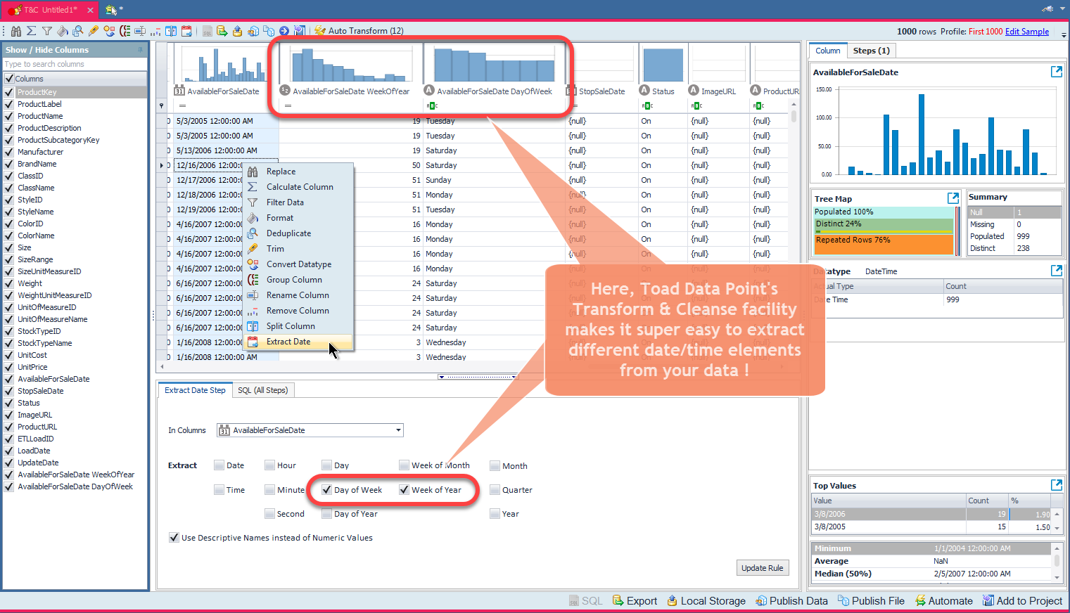
Task: Open the toolbar overflow arrow beside Edit Sample
Action: [x=1064, y=34]
